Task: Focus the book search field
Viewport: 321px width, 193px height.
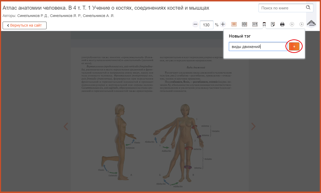Action: (x=286, y=8)
